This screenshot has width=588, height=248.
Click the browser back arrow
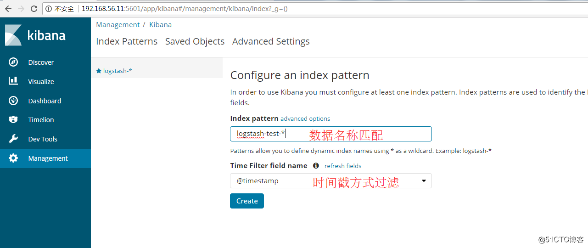8,9
